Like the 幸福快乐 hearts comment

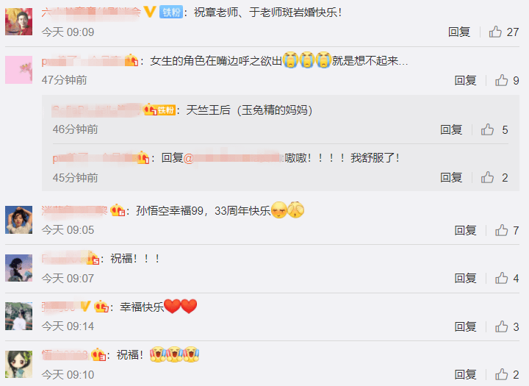tap(501, 326)
